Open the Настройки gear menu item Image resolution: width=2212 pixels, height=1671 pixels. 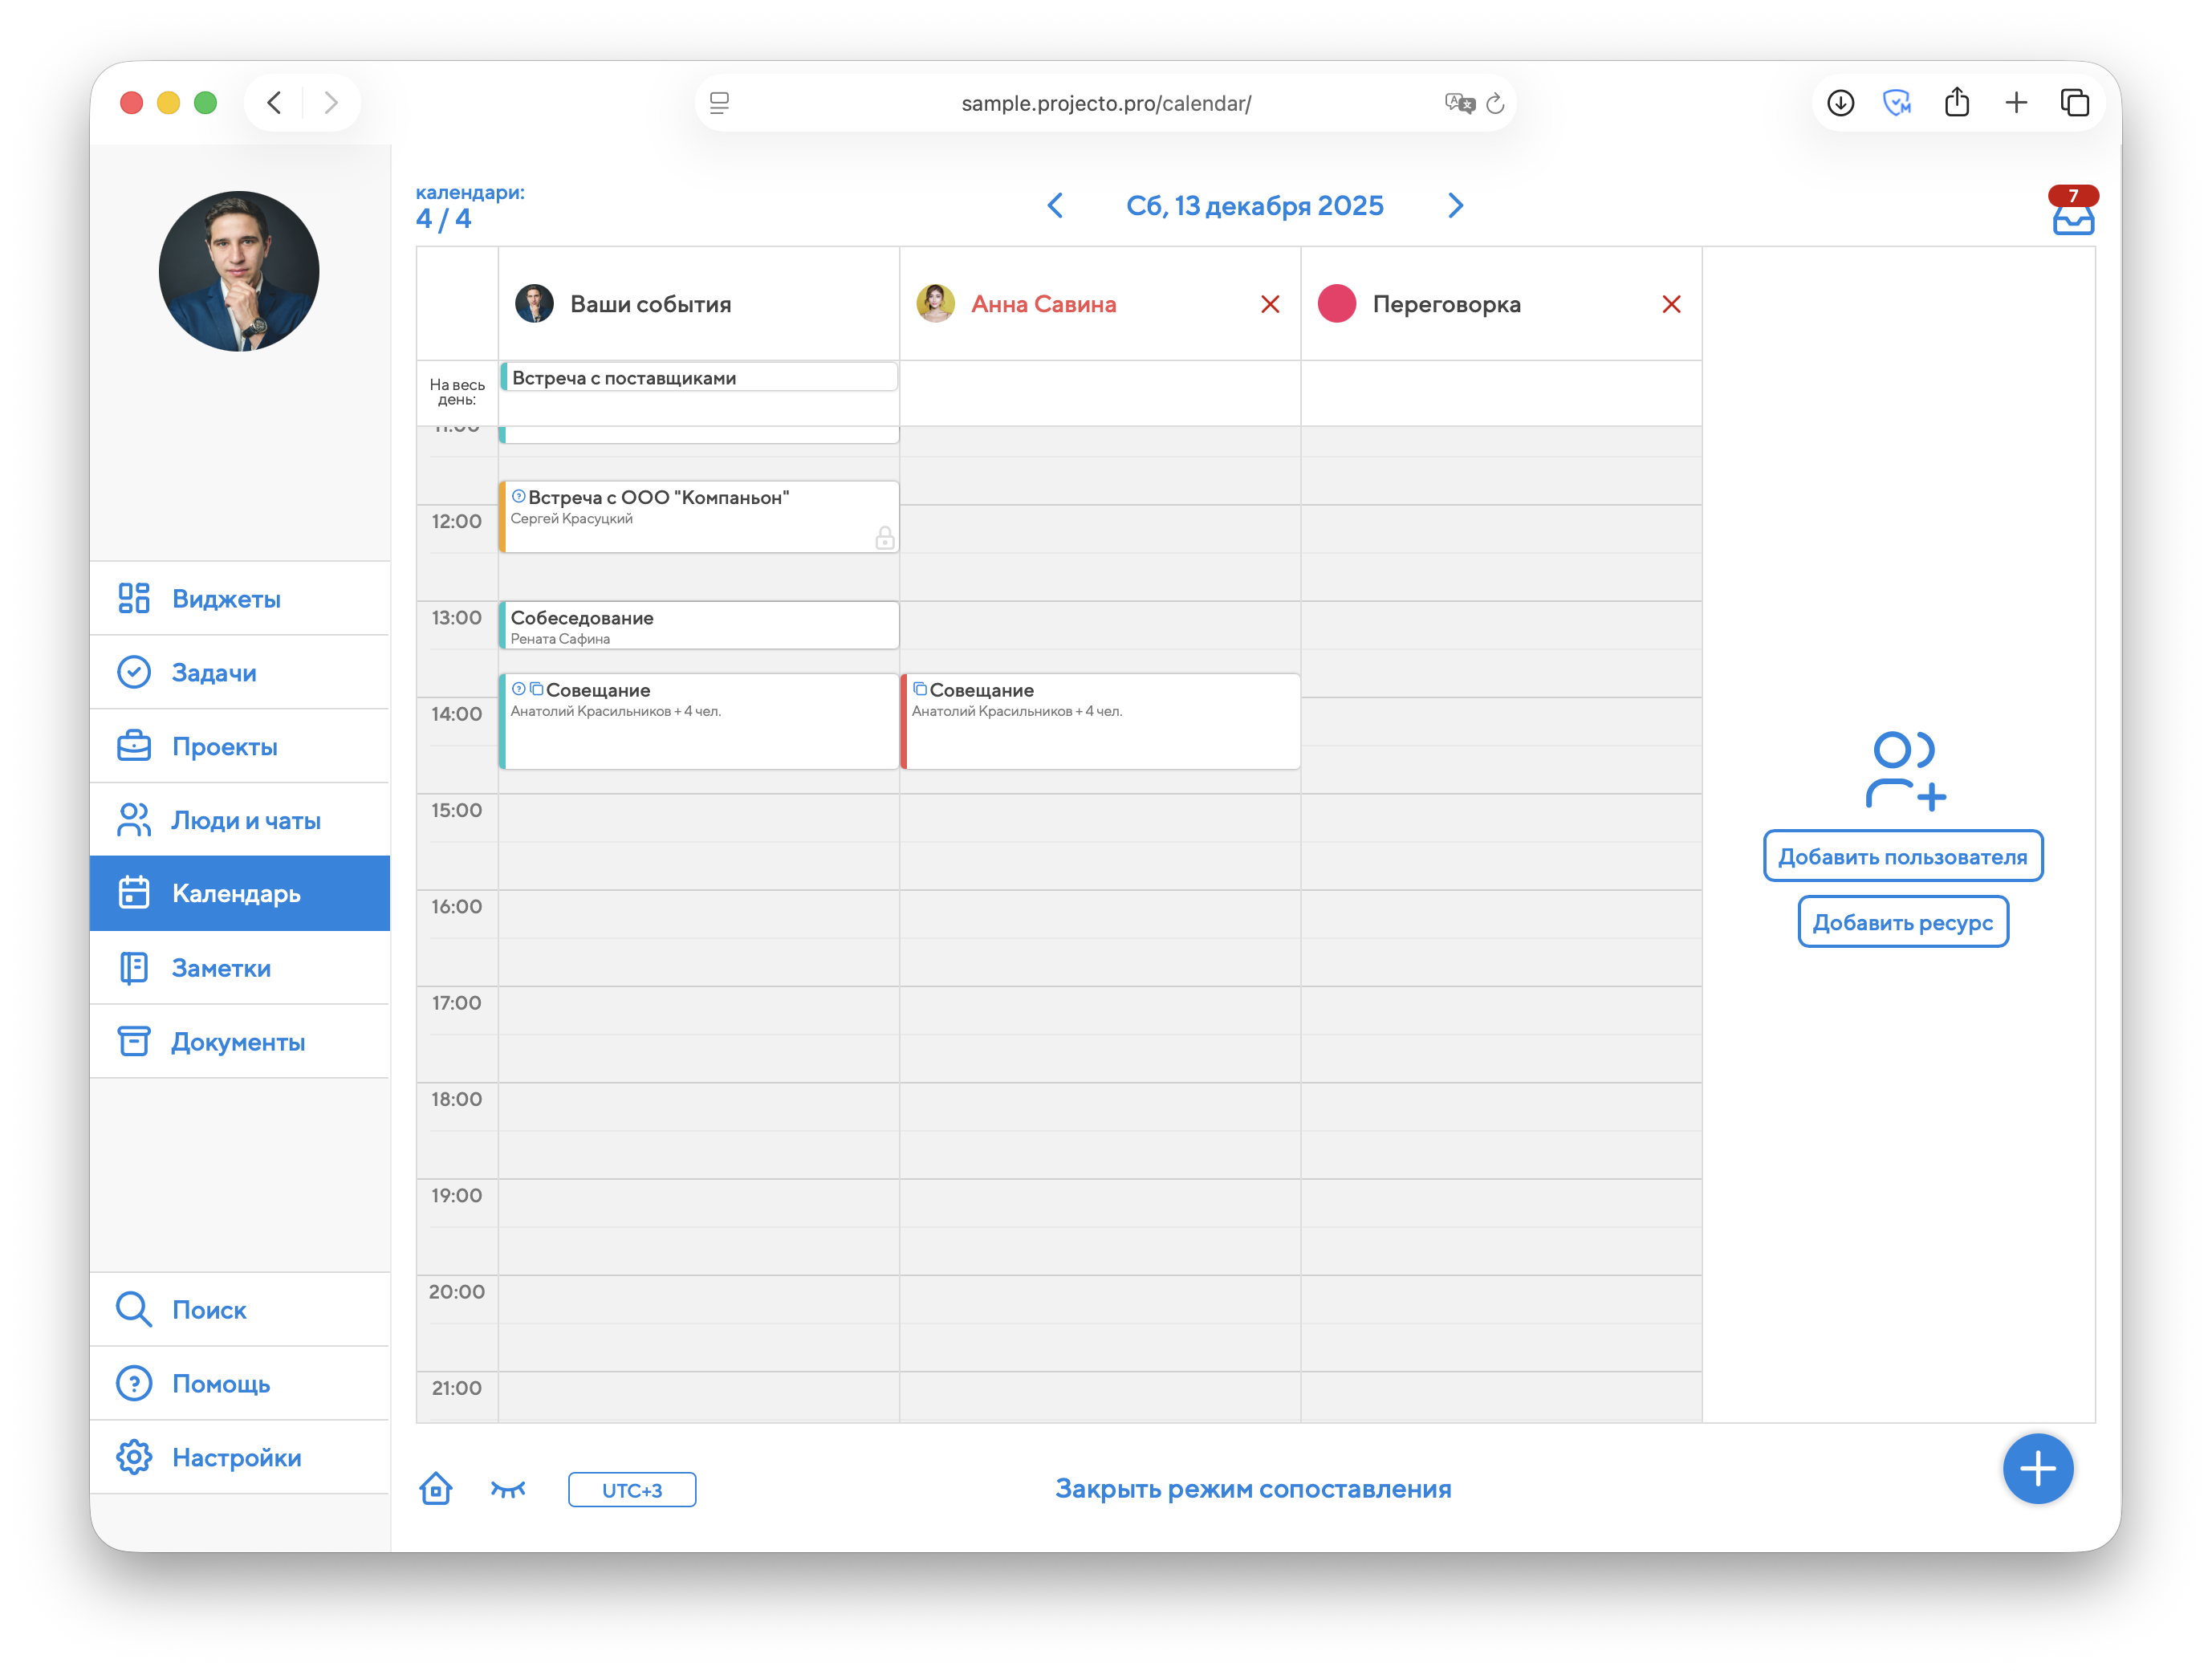[236, 1457]
